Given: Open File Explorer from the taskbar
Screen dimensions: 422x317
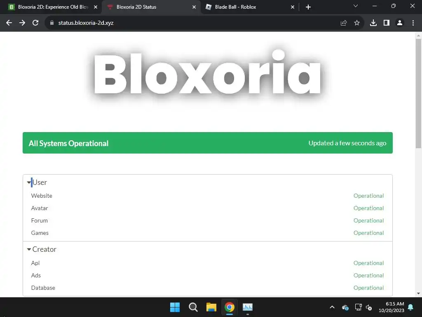Looking at the screenshot, I should [211, 307].
